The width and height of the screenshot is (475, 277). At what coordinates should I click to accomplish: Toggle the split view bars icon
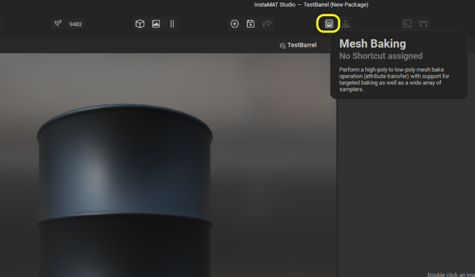[x=172, y=24]
